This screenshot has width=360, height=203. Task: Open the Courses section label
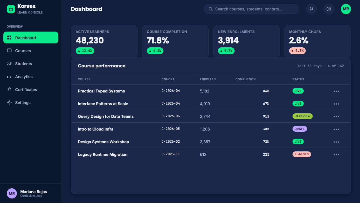click(23, 51)
